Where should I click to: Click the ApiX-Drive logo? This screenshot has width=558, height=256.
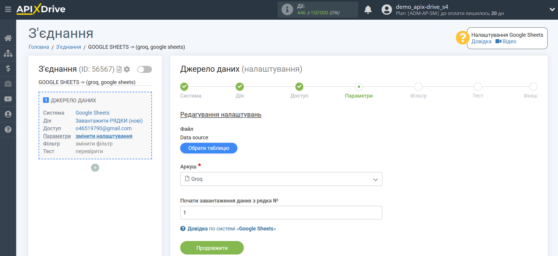click(41, 9)
